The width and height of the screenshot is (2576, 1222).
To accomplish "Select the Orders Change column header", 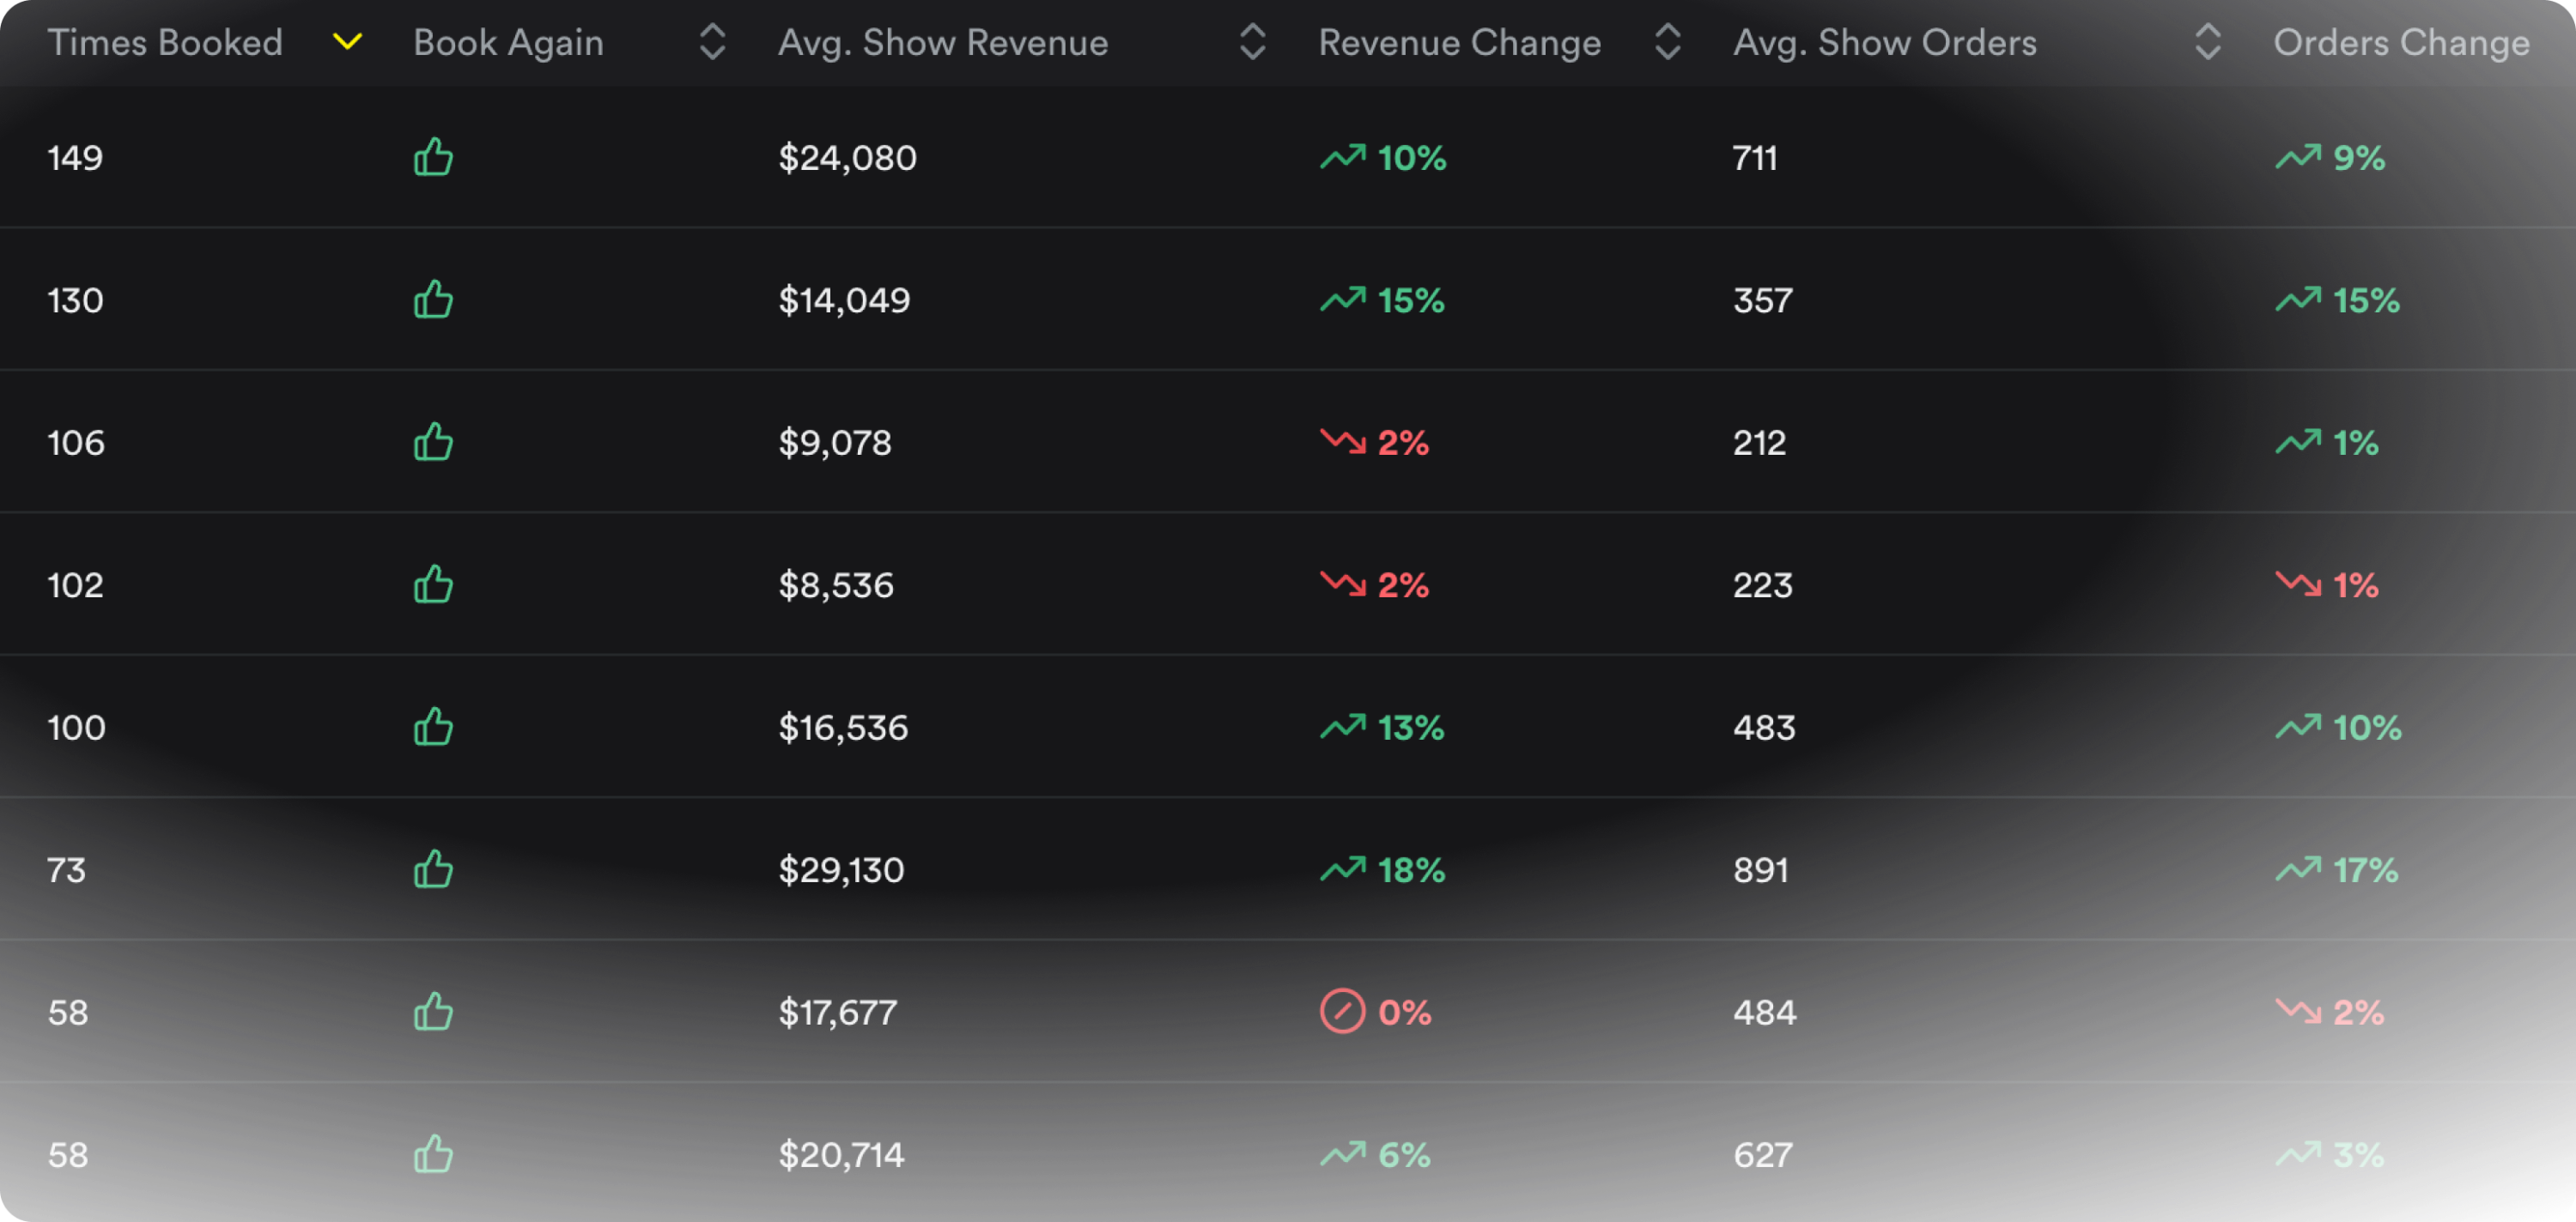I will tap(2401, 43).
